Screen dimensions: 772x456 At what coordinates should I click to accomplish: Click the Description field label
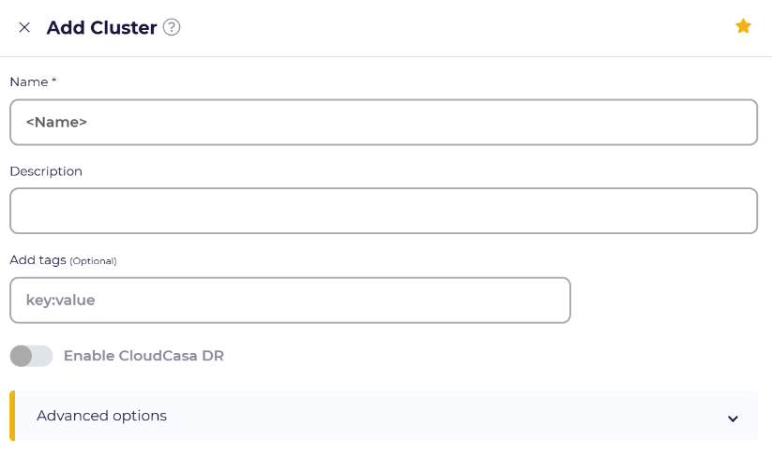(x=46, y=171)
